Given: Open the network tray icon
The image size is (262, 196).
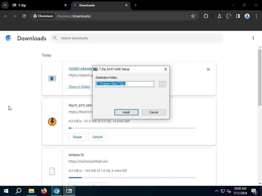Looking at the screenshot, I should 223,191.
